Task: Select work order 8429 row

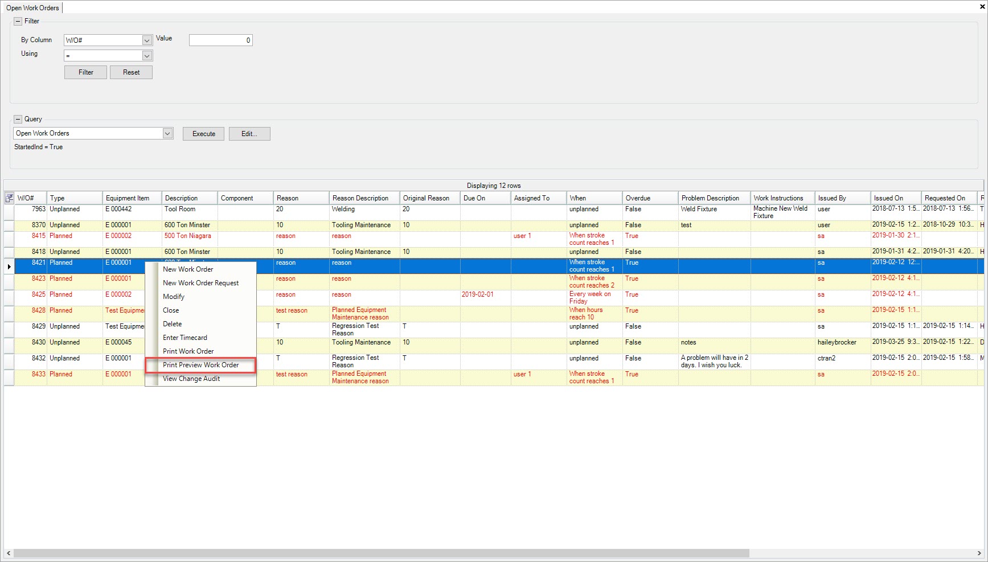Action: click(494, 330)
